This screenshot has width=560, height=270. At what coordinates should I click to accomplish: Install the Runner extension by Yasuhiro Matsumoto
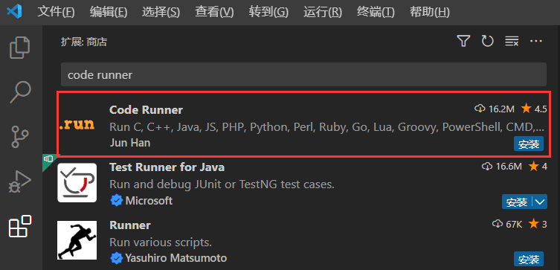click(529, 259)
